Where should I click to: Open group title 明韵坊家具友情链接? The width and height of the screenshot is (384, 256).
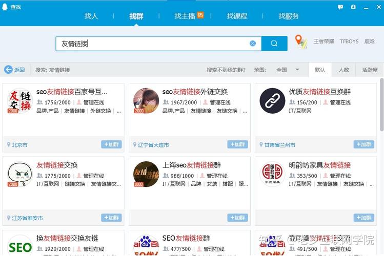(319, 165)
